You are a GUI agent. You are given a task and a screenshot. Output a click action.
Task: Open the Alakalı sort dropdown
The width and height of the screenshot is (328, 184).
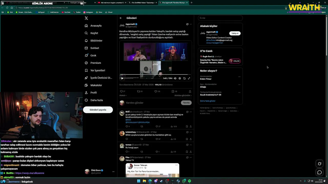[x=123, y=96]
